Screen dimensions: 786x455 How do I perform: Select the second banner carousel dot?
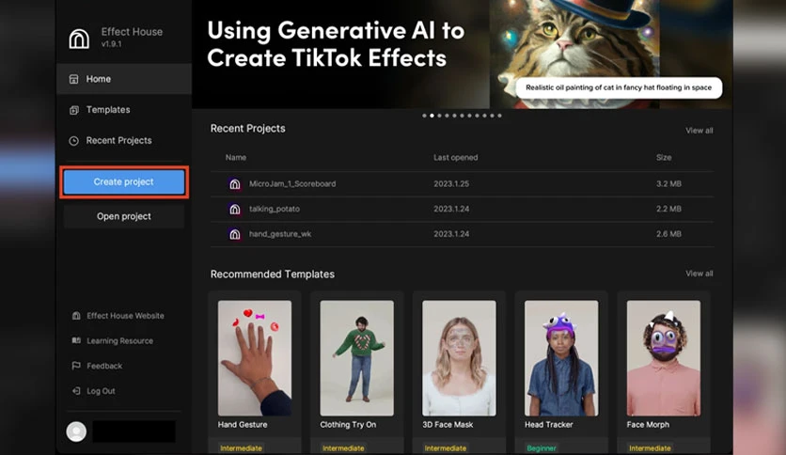pyautogui.click(x=432, y=116)
